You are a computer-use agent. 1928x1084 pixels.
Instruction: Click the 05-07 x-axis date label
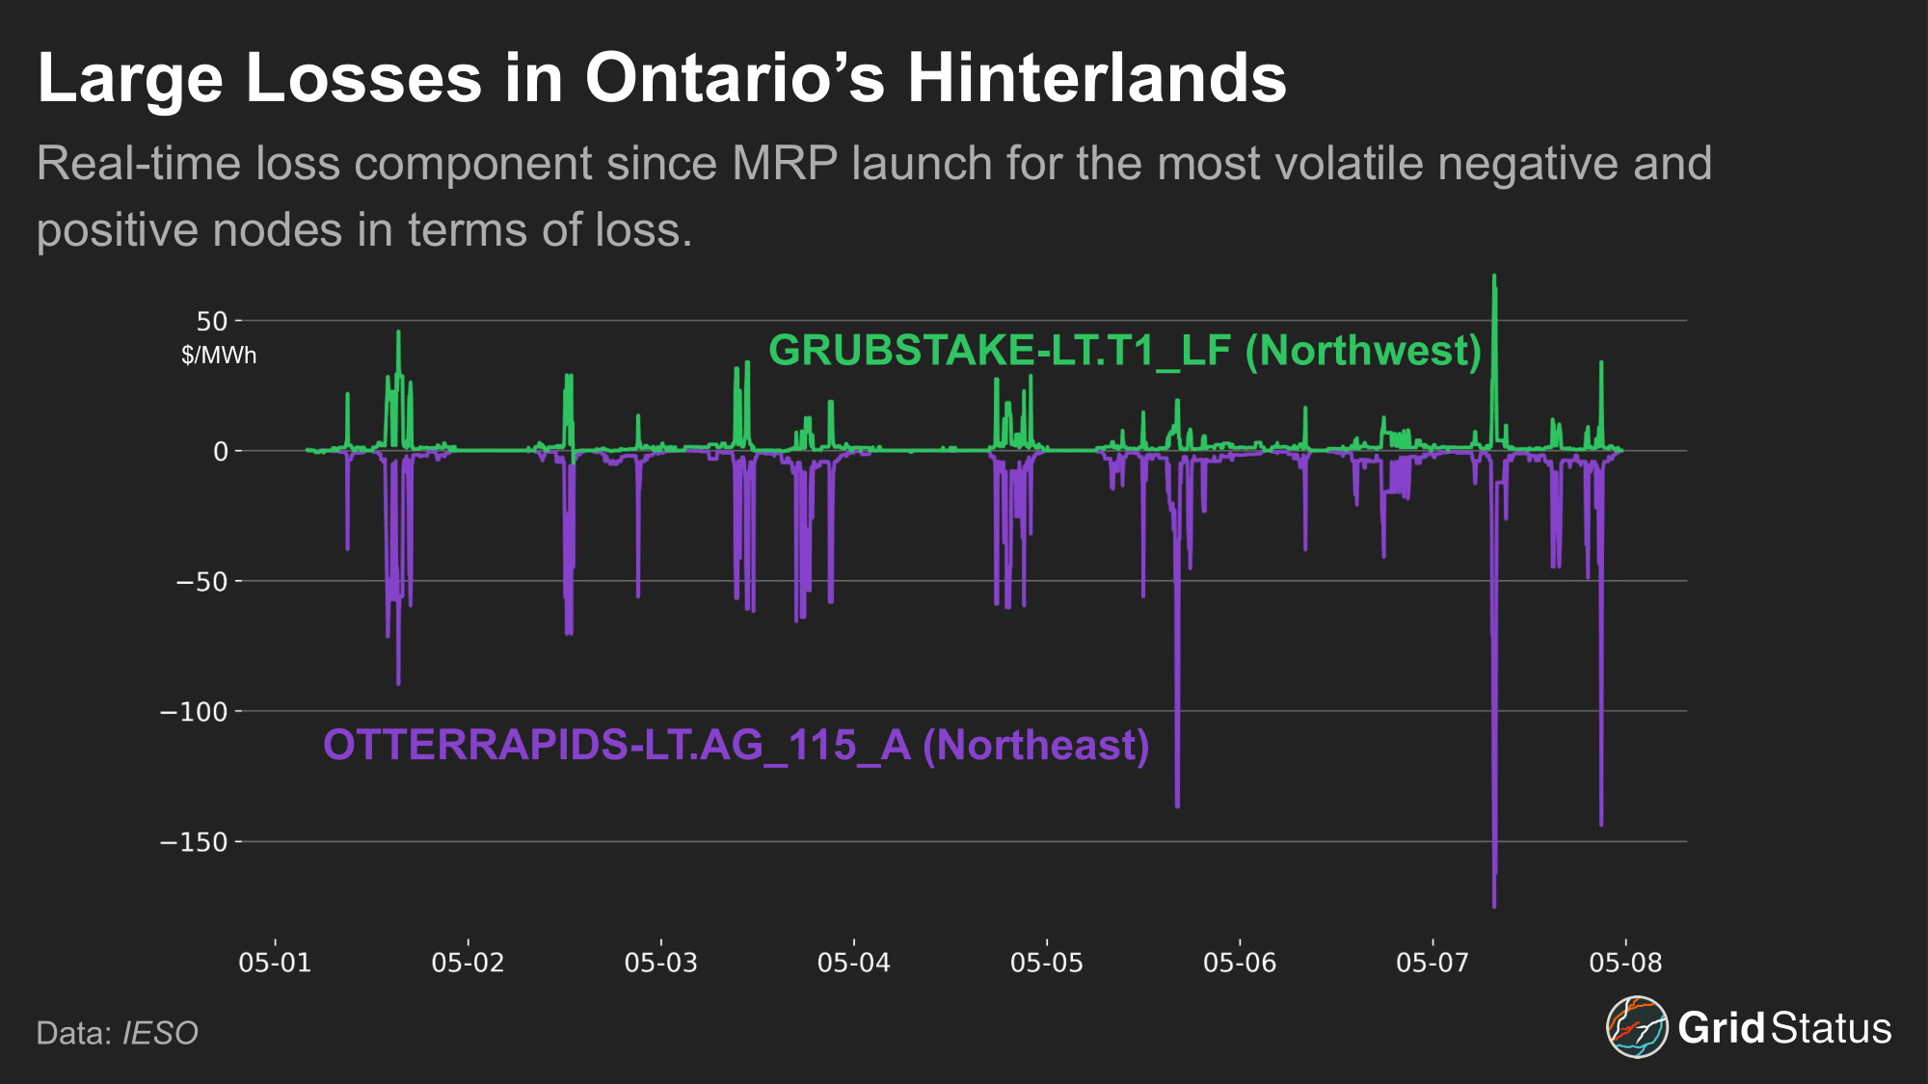pos(1432,963)
